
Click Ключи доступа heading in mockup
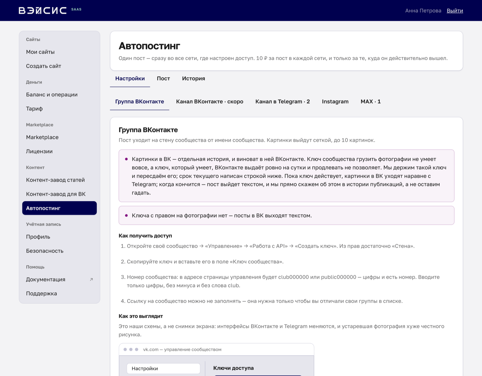coord(233,368)
